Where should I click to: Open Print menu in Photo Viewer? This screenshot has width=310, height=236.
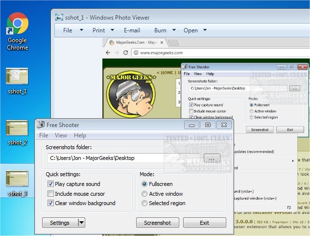point(98,30)
